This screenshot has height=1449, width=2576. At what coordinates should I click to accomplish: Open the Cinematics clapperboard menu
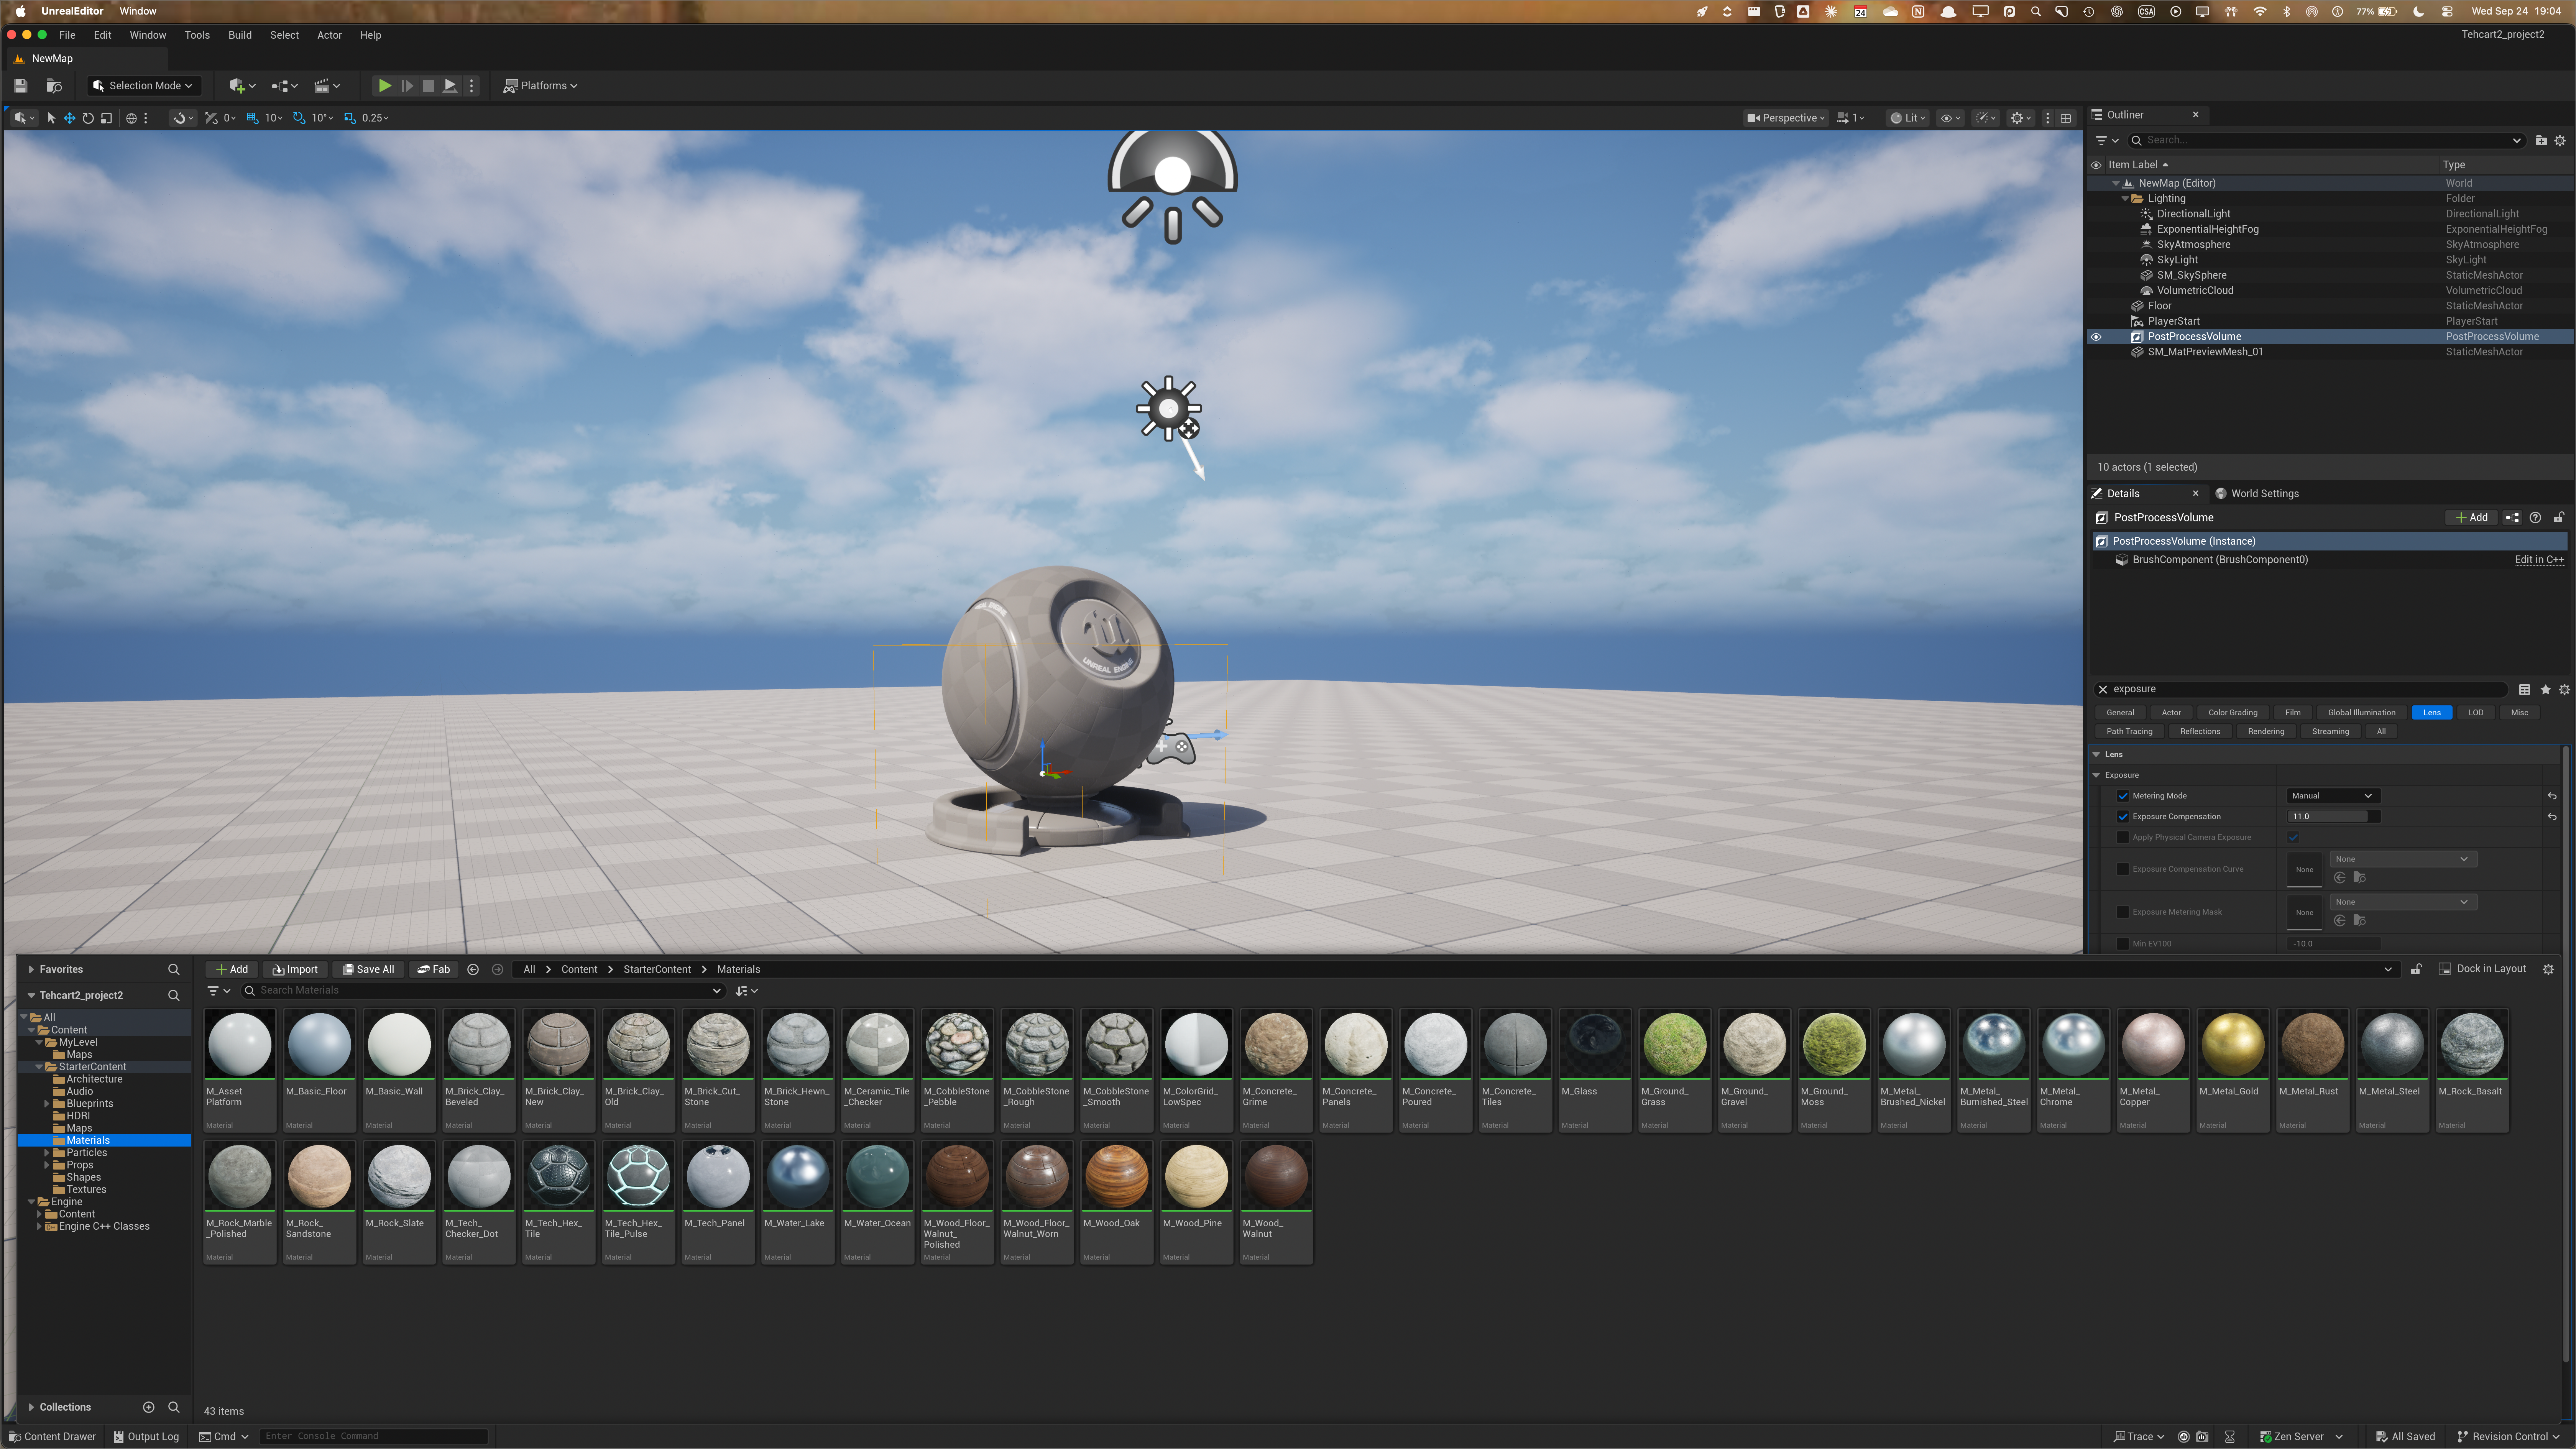click(327, 86)
